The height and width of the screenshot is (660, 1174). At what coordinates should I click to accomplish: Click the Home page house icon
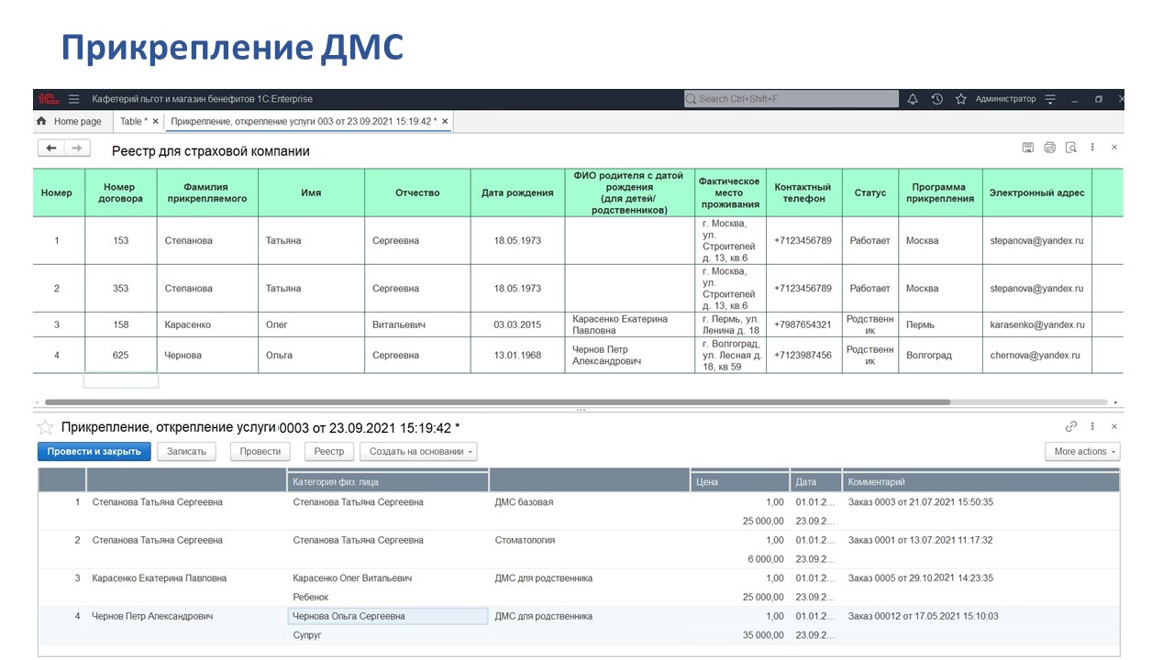point(41,121)
